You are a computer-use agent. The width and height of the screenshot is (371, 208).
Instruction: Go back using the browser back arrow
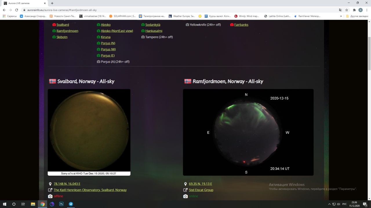click(x=4, y=10)
